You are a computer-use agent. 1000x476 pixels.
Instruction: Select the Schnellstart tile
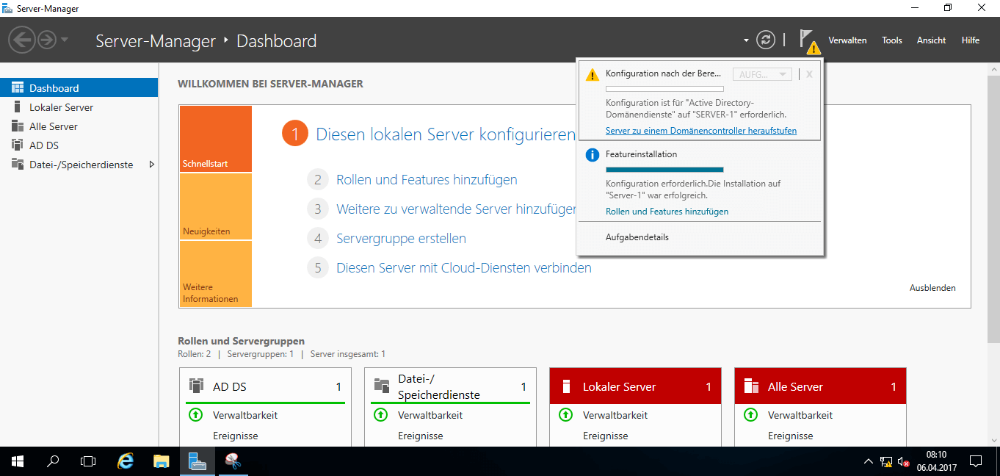[x=215, y=139]
